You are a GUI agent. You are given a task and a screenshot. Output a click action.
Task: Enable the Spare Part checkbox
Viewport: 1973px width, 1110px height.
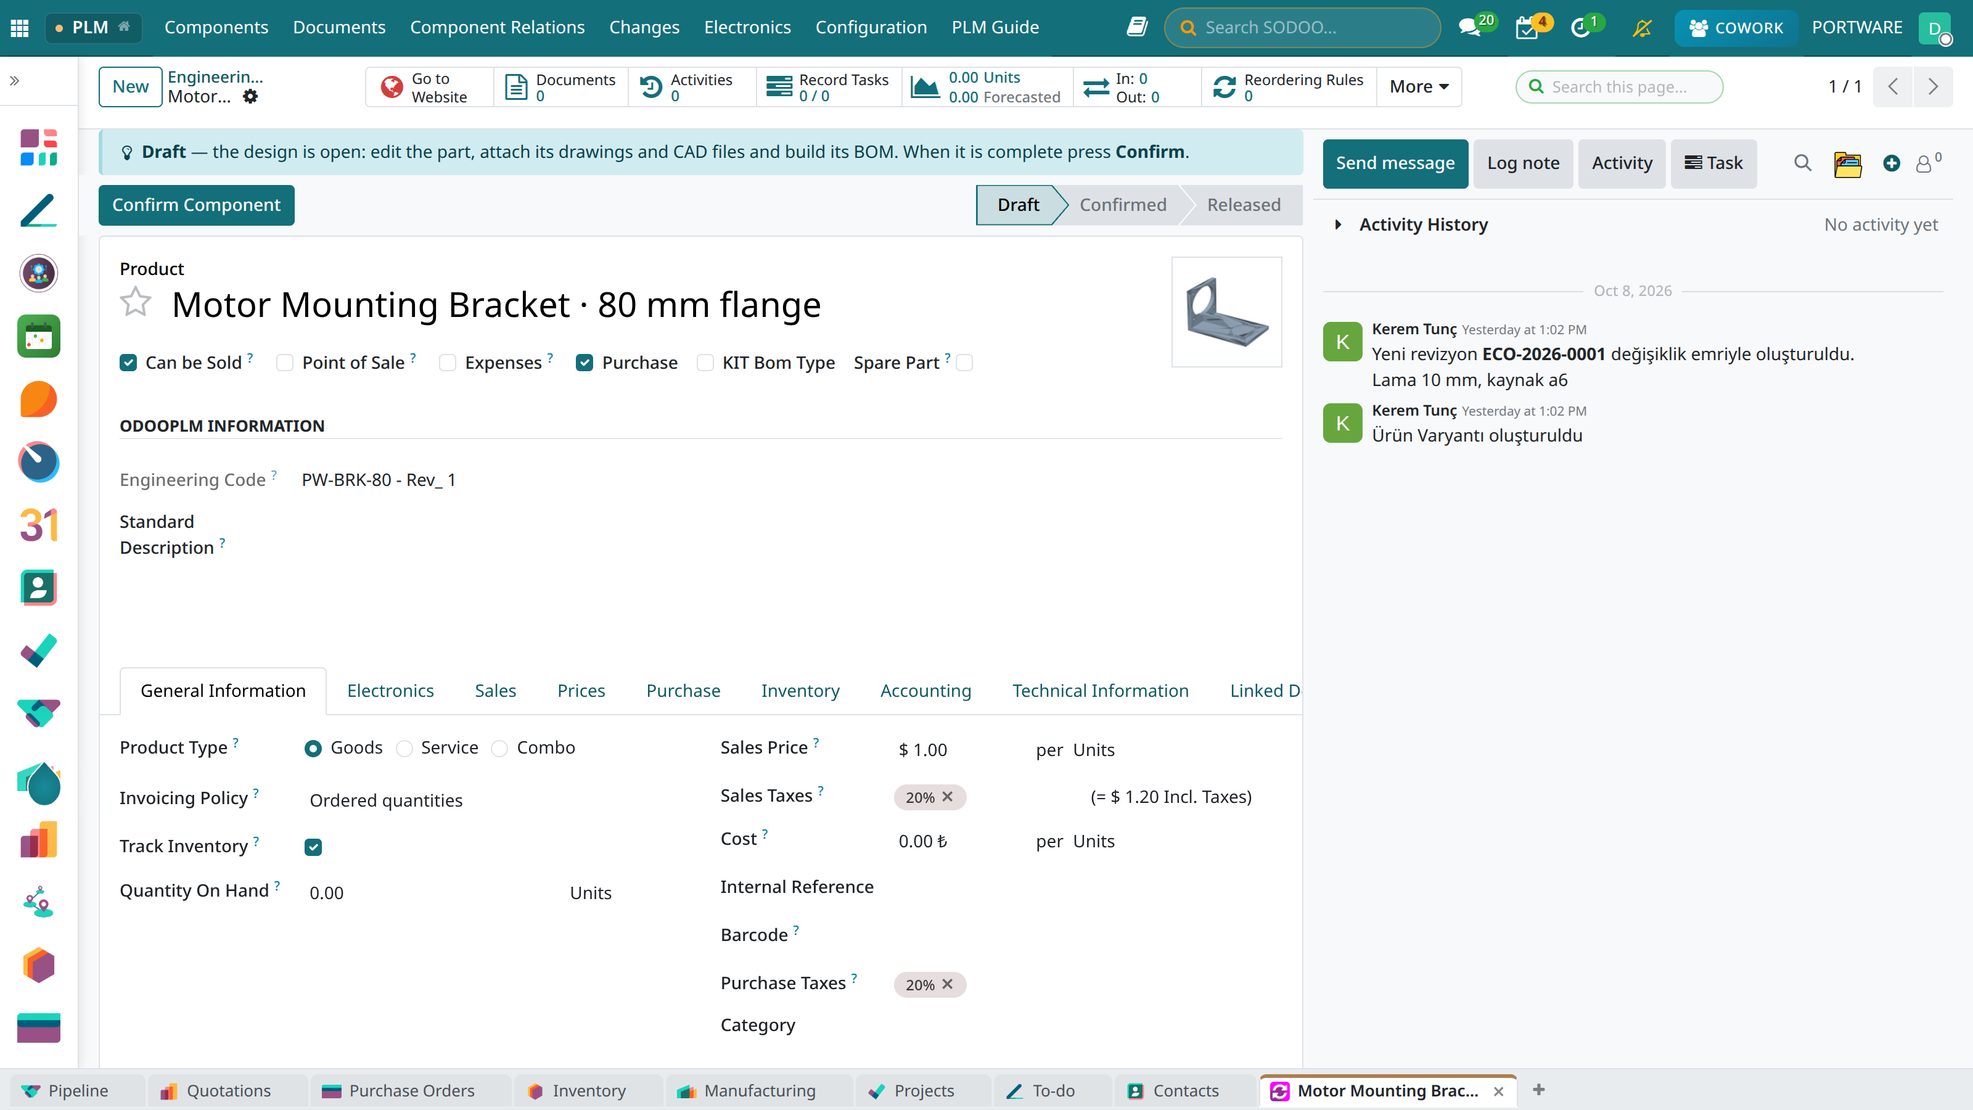click(x=965, y=363)
